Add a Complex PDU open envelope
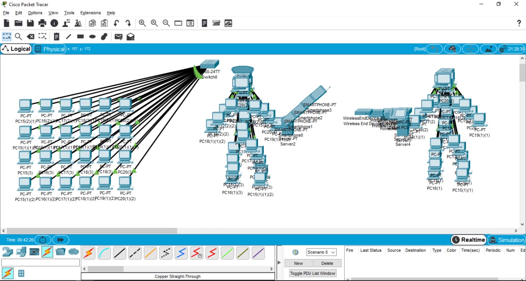Viewport: 526px width, 281px height. (130, 37)
